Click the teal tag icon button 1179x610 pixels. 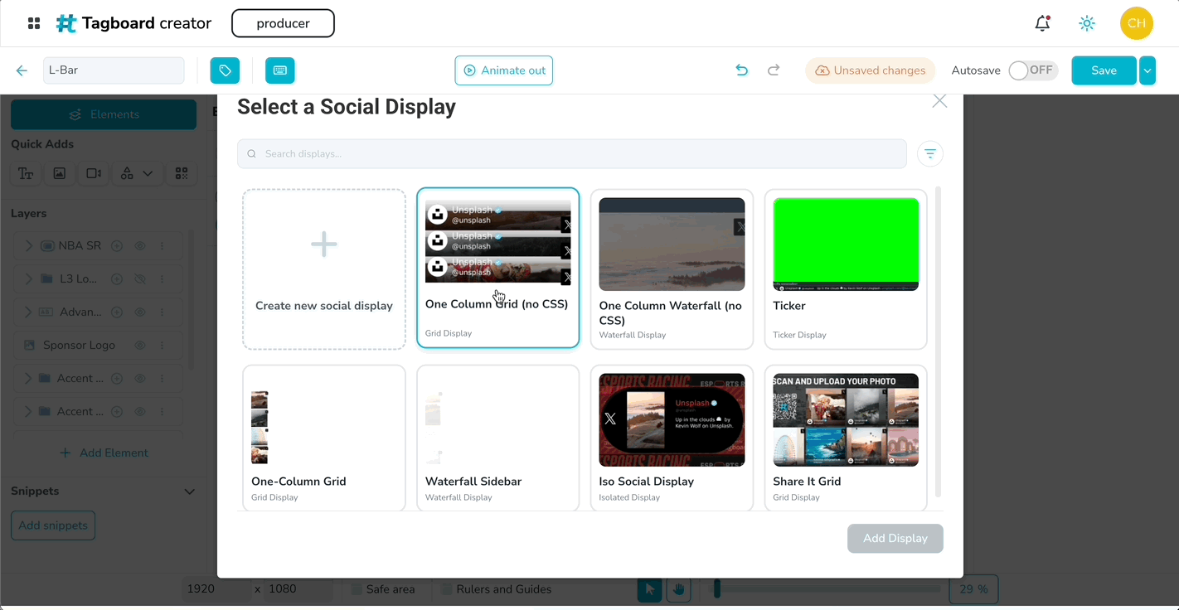(x=225, y=70)
